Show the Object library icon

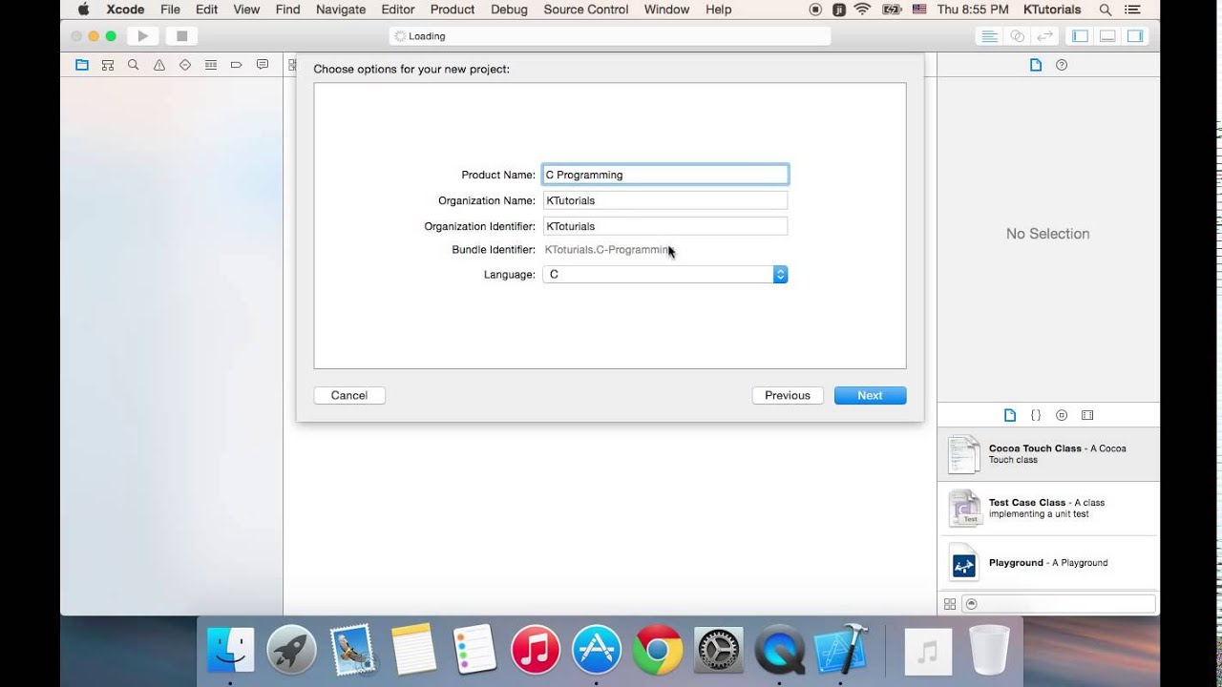(x=1062, y=415)
